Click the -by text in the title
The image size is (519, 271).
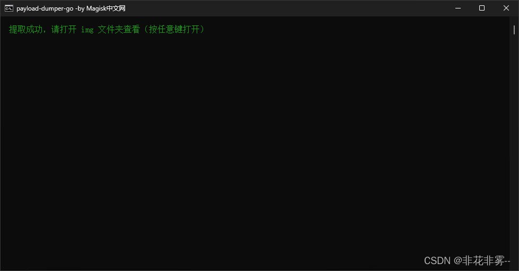coord(80,8)
